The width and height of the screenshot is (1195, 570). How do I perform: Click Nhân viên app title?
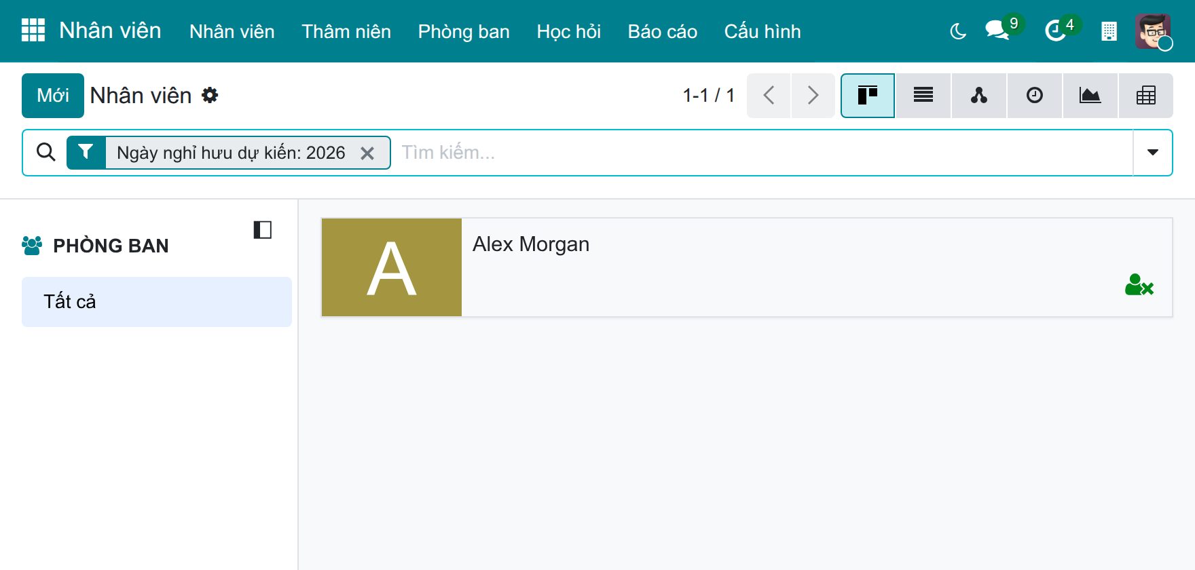(110, 31)
